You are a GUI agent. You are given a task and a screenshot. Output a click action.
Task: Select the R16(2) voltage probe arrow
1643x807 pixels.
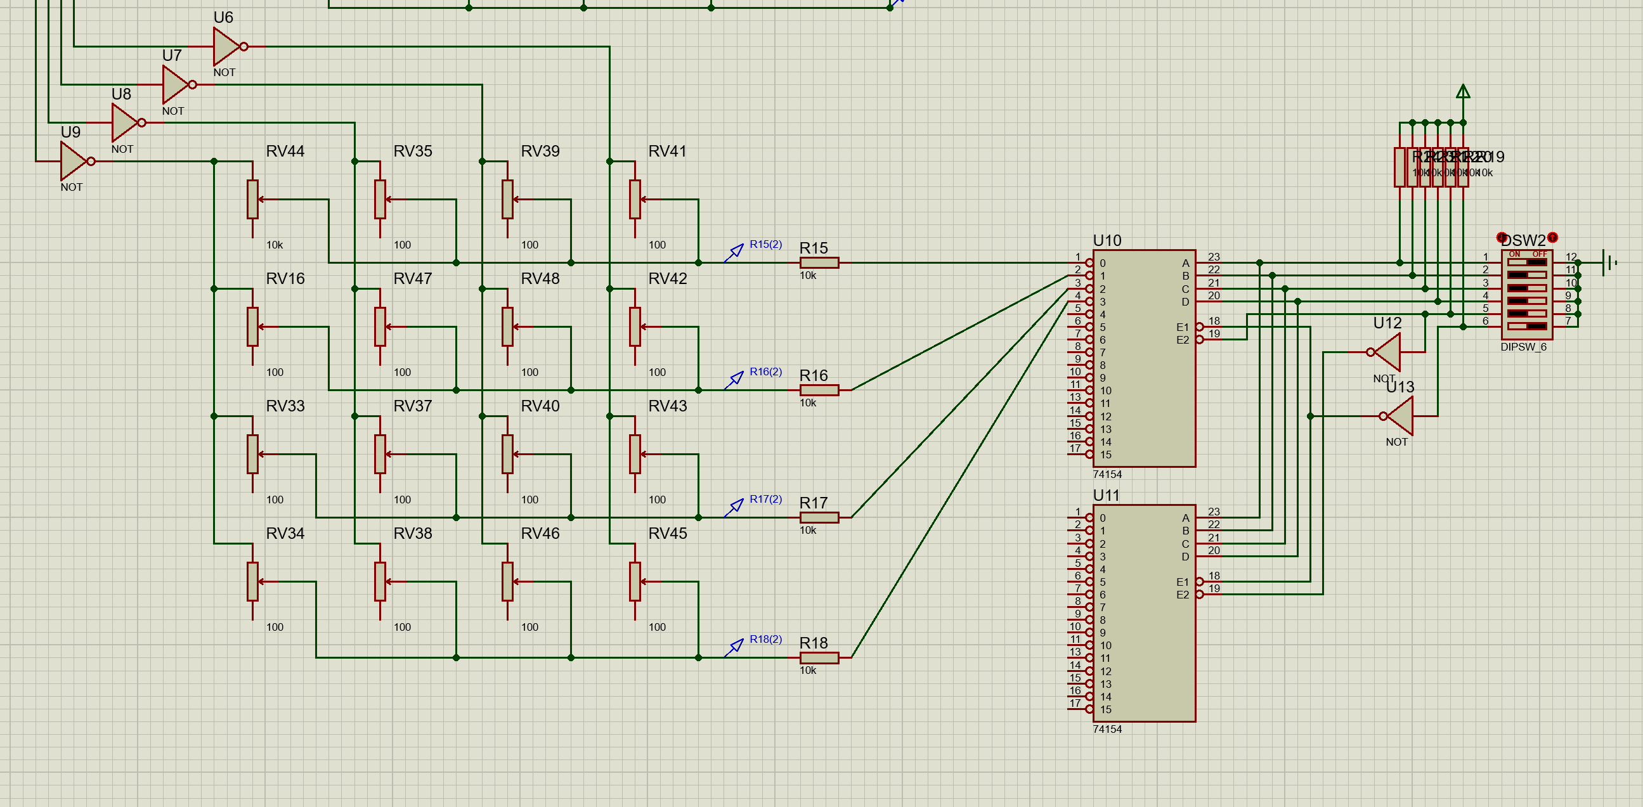734,380
